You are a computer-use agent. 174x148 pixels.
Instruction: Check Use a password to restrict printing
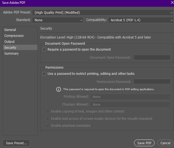pyautogui.click(x=44, y=74)
